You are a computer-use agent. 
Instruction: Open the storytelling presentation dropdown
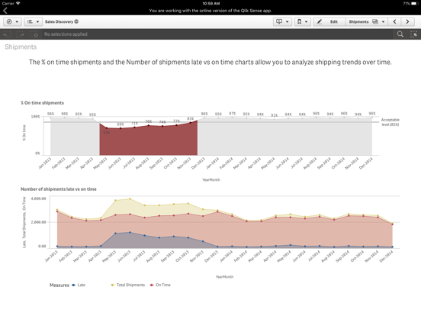coord(282,22)
